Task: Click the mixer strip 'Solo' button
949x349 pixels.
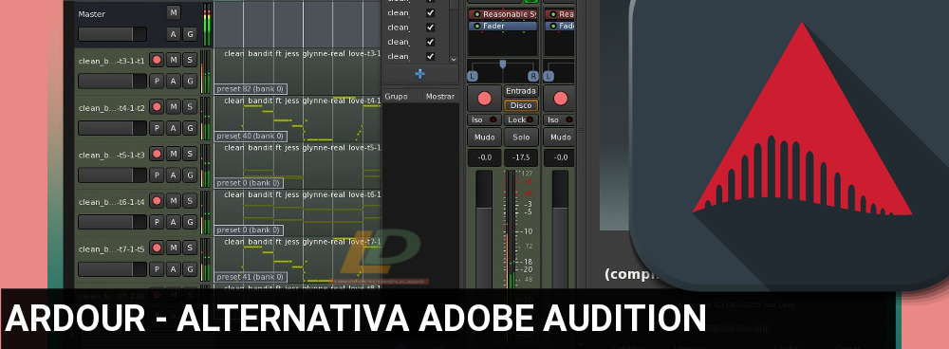Action: pos(521,138)
